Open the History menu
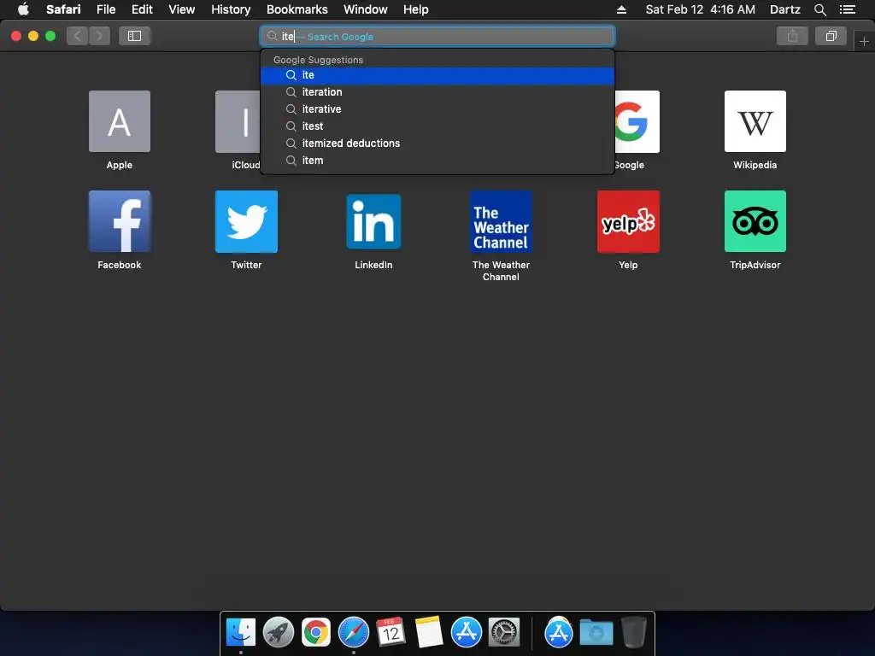The height and width of the screenshot is (656, 875). click(231, 9)
